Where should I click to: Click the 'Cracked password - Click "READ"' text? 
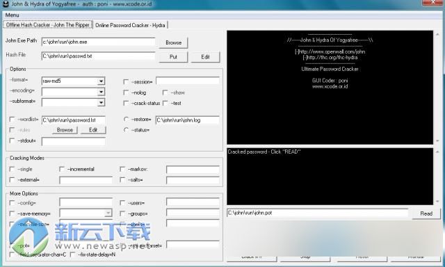coord(264,152)
